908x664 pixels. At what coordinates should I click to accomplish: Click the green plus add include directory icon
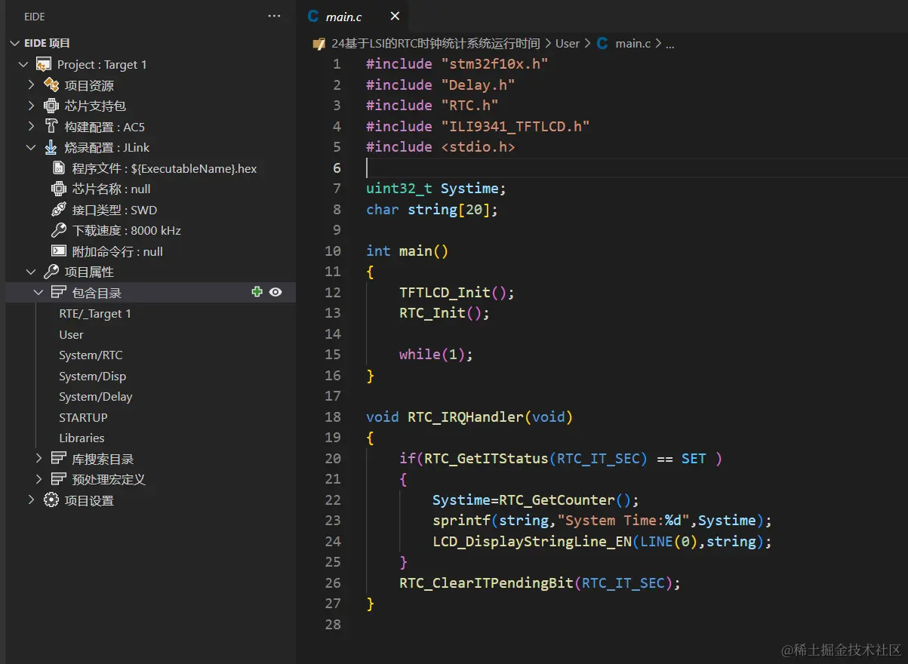pyautogui.click(x=257, y=292)
